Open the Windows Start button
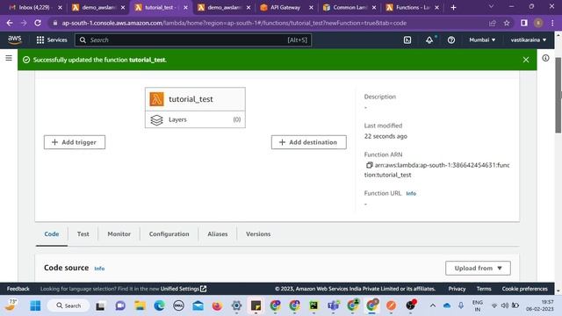562x316 pixels. click(x=35, y=305)
